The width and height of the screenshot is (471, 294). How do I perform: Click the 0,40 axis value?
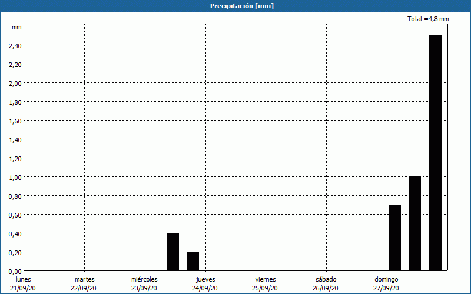(15, 234)
